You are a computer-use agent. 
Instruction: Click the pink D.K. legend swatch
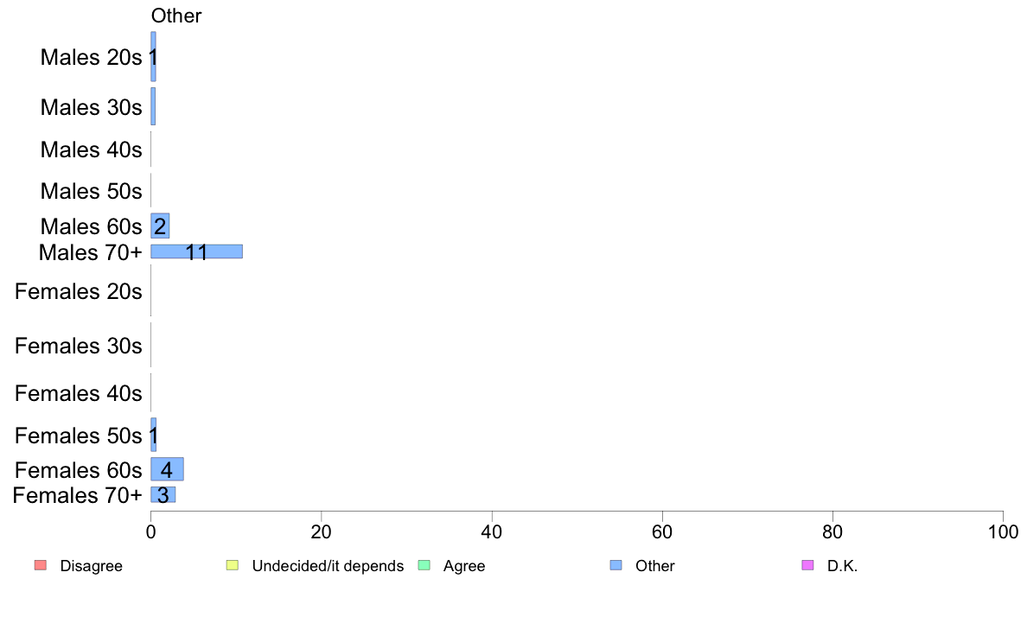[x=807, y=565]
